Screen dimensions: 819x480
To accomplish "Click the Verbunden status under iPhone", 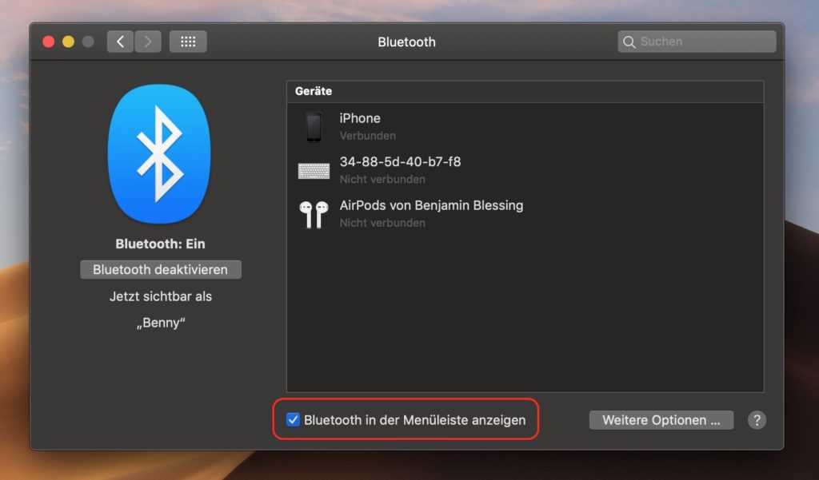I will pos(368,136).
